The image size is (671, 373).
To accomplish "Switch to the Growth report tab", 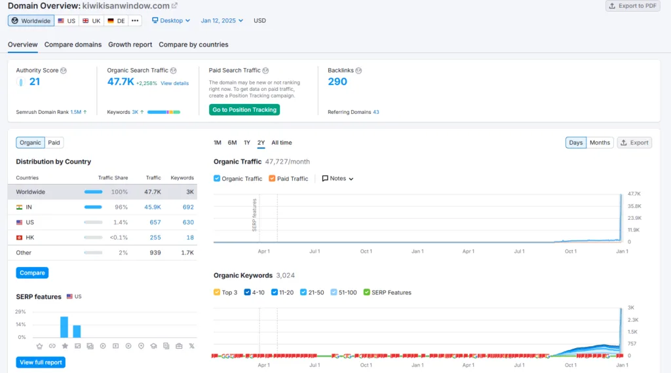I will (x=130, y=44).
